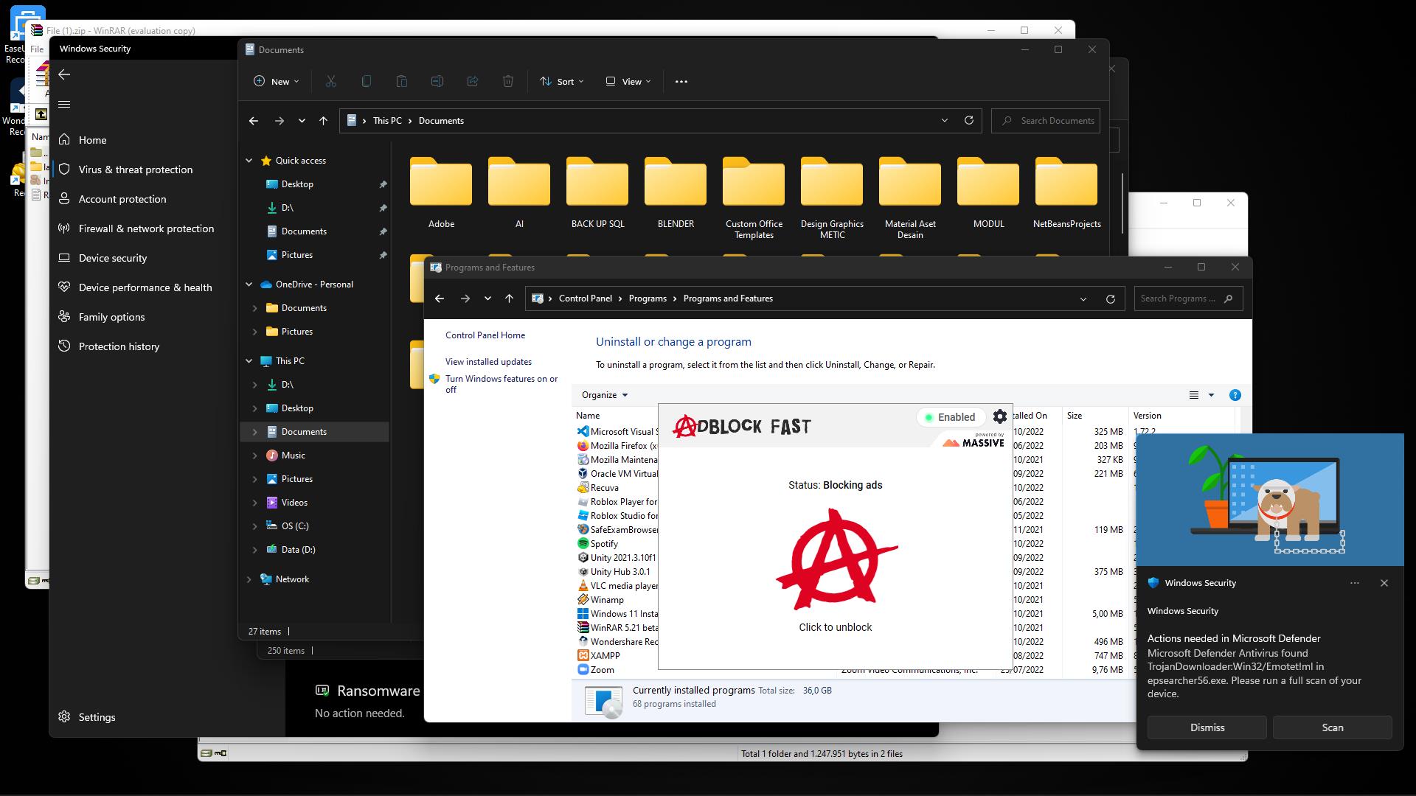Expand the Network tree node
This screenshot has width=1416, height=796.
[249, 579]
